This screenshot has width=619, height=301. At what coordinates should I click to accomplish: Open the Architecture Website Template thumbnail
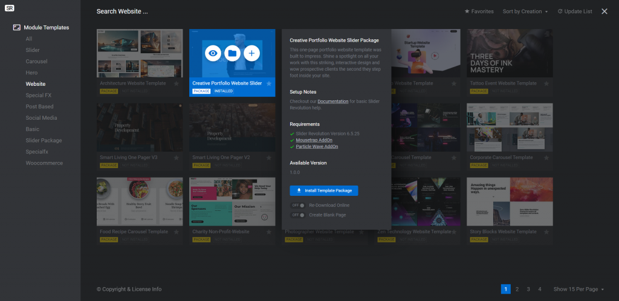coord(140,53)
